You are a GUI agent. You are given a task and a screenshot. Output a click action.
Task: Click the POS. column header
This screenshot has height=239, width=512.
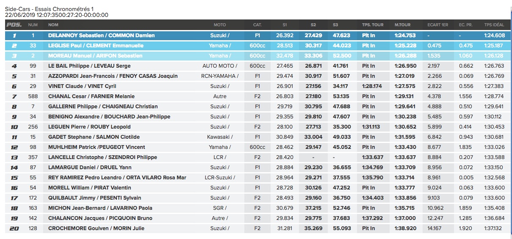pos(14,25)
